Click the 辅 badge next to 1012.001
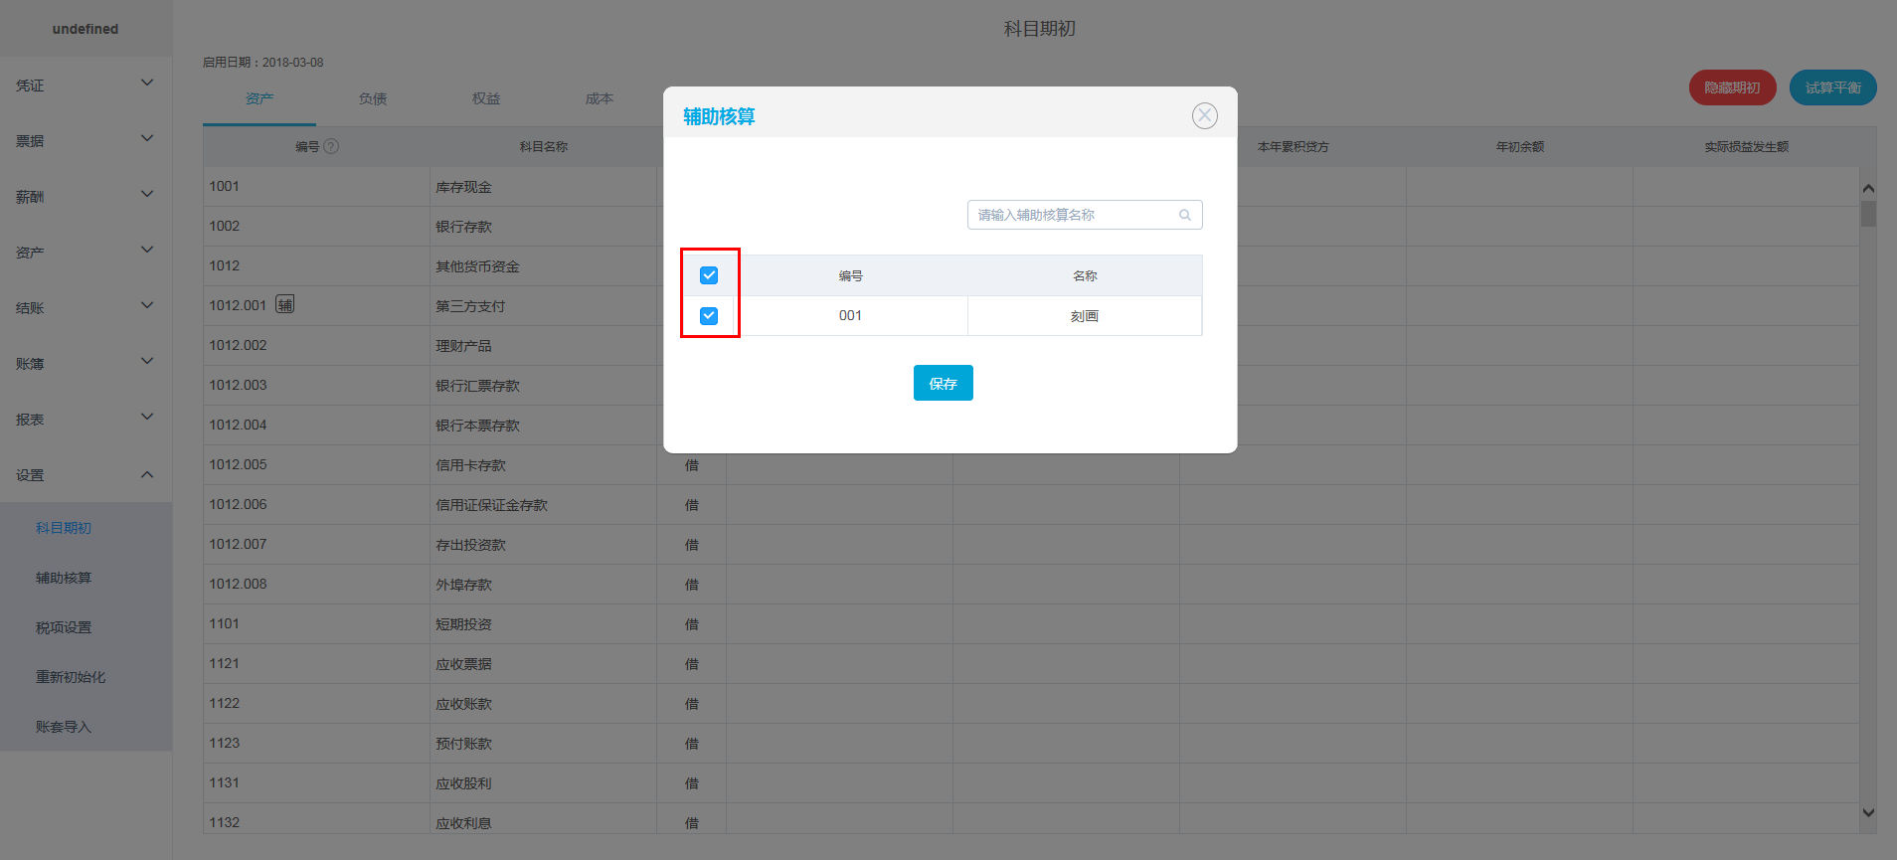Image resolution: width=1897 pixels, height=860 pixels. [x=285, y=304]
